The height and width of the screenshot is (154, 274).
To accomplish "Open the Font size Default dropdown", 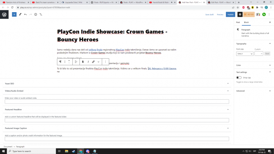I will 245,54.
